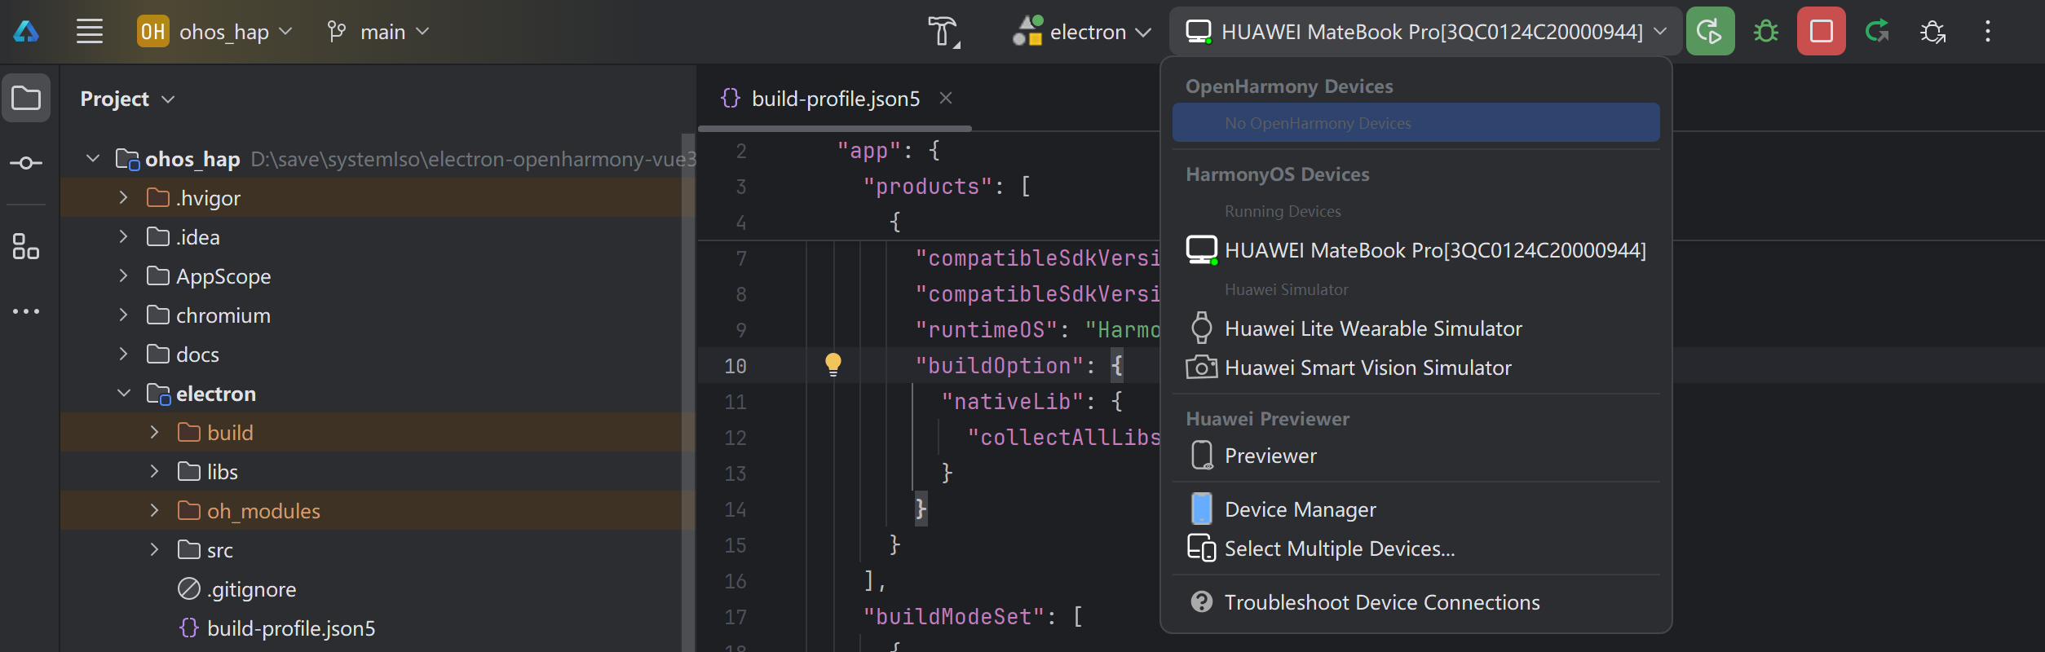Click the "products" key in editor
The height and width of the screenshot is (652, 2045).
coord(928,186)
